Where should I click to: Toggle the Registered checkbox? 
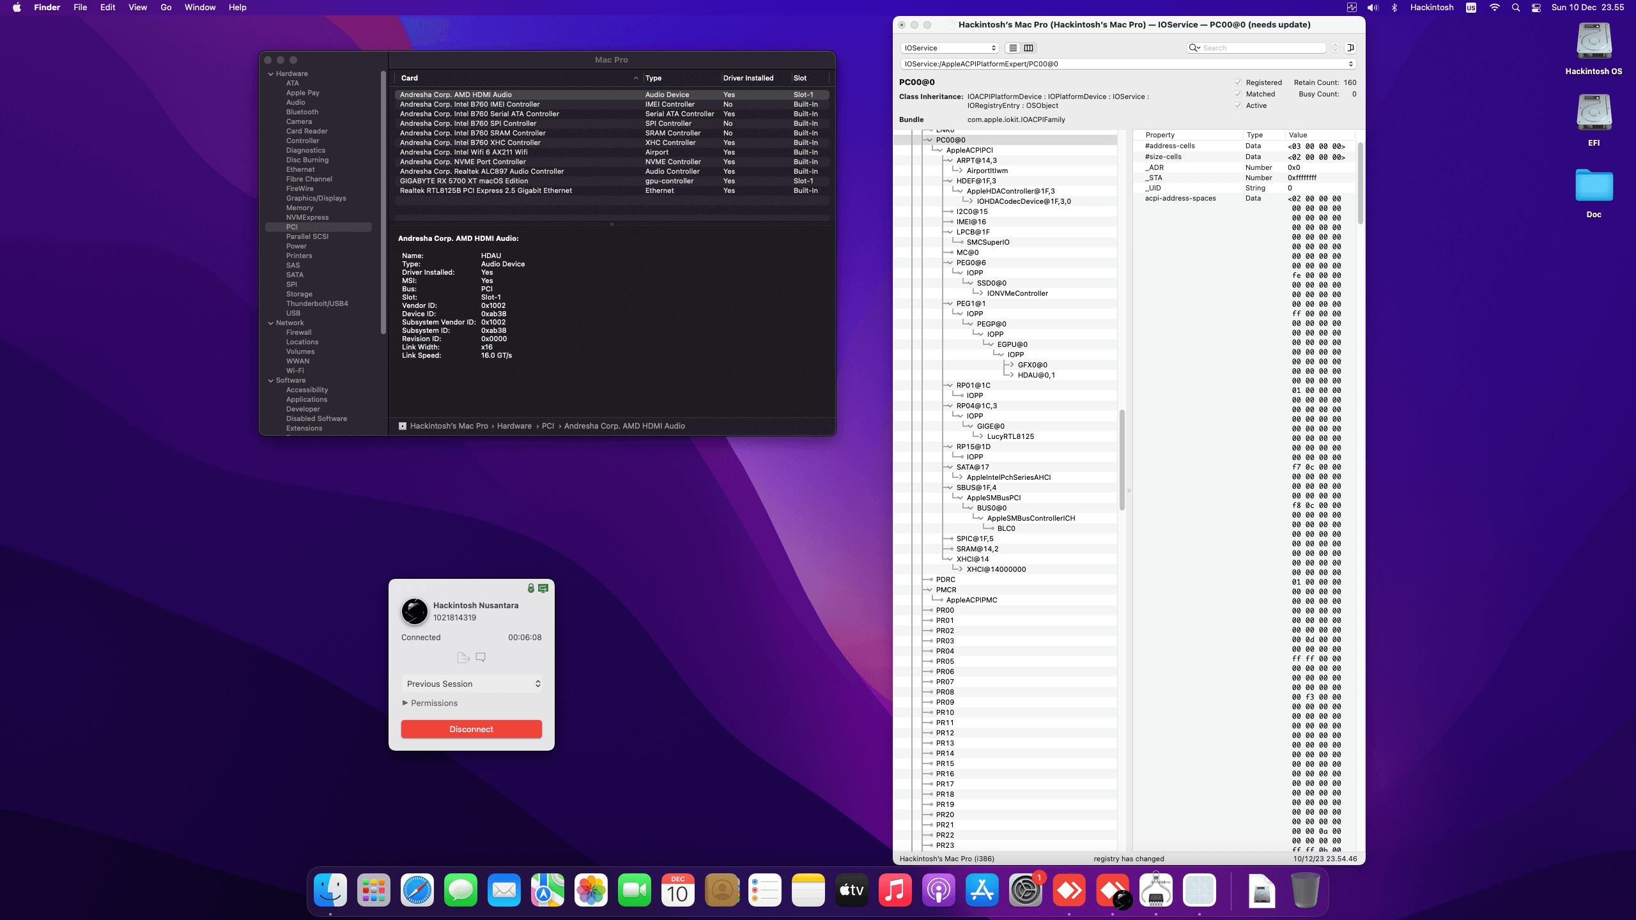[1238, 82]
